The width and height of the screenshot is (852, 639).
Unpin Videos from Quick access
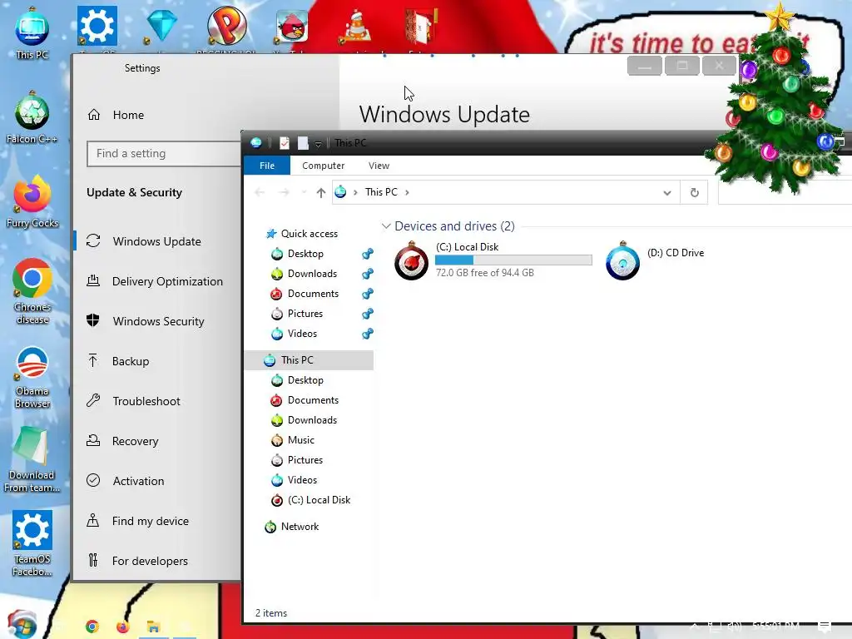click(368, 334)
